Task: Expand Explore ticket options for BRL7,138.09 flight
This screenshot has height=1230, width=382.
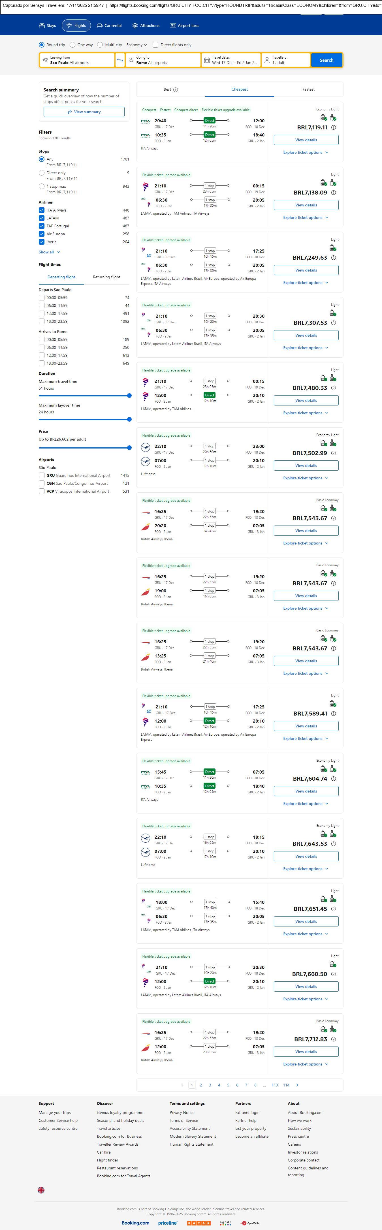Action: [306, 218]
